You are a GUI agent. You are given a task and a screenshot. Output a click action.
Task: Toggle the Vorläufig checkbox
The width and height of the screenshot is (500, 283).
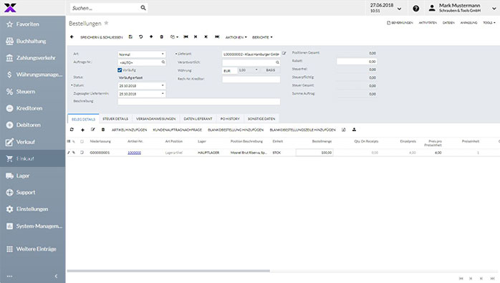click(120, 70)
